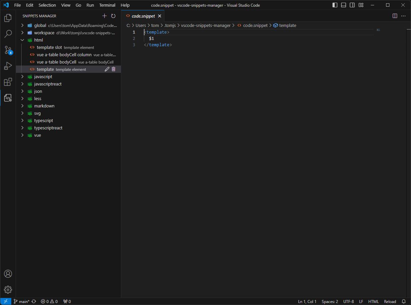
Task: Open the Go menu
Action: tap(78, 5)
